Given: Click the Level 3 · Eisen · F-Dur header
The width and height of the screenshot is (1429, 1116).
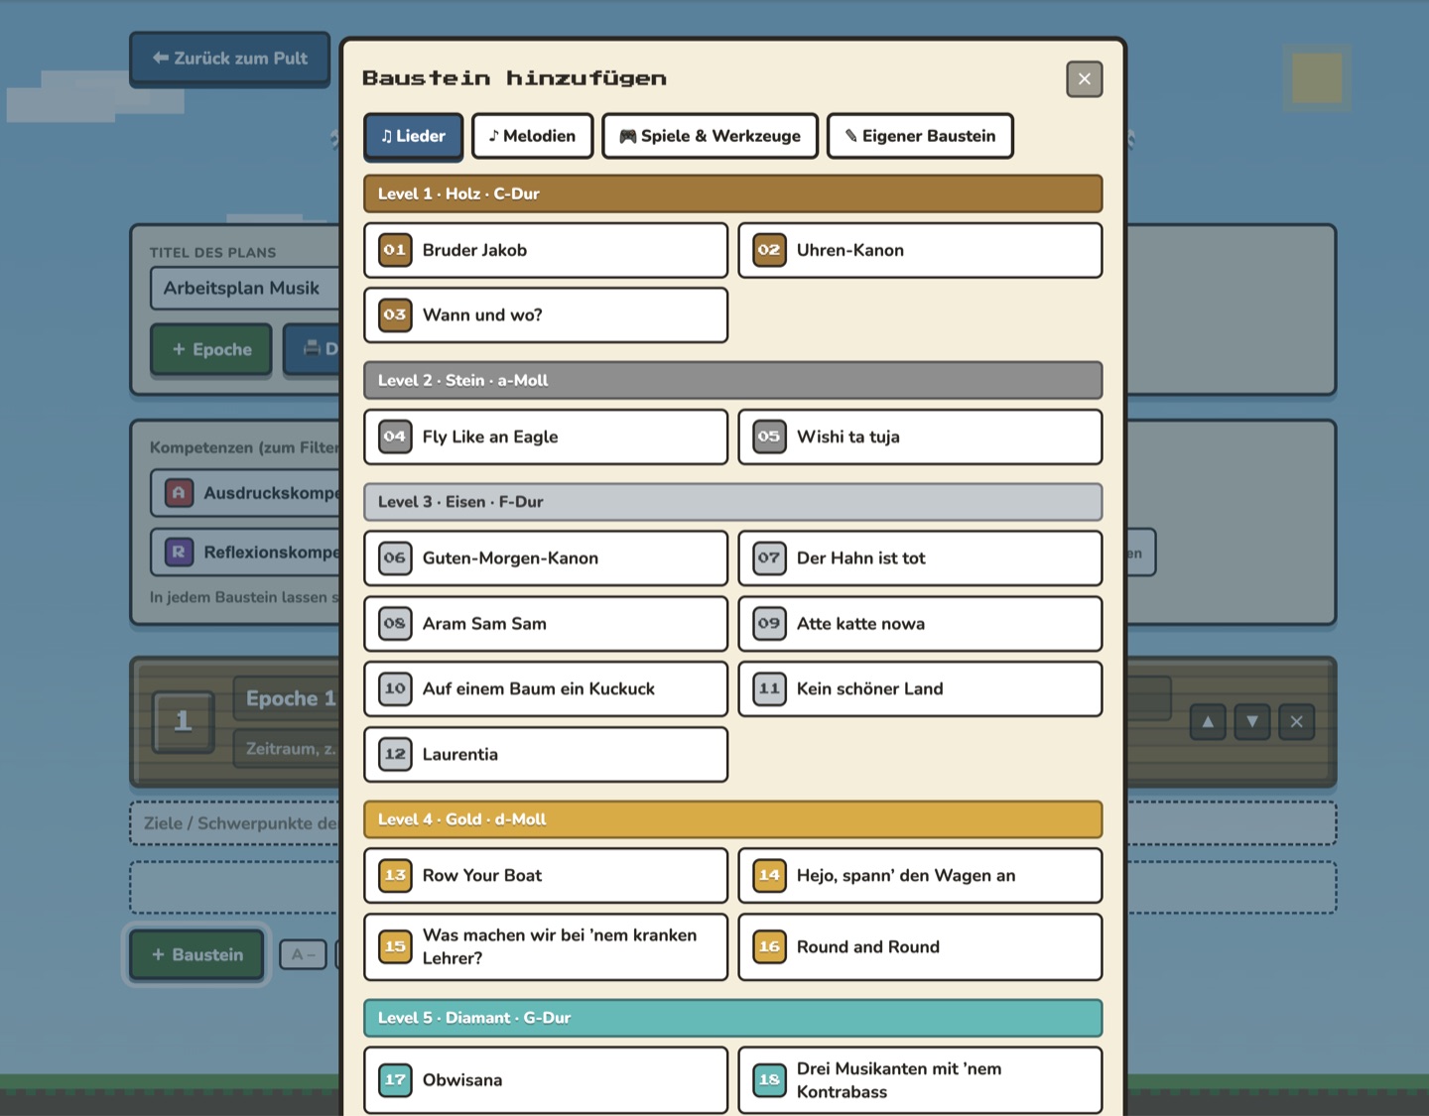Looking at the screenshot, I should [733, 502].
